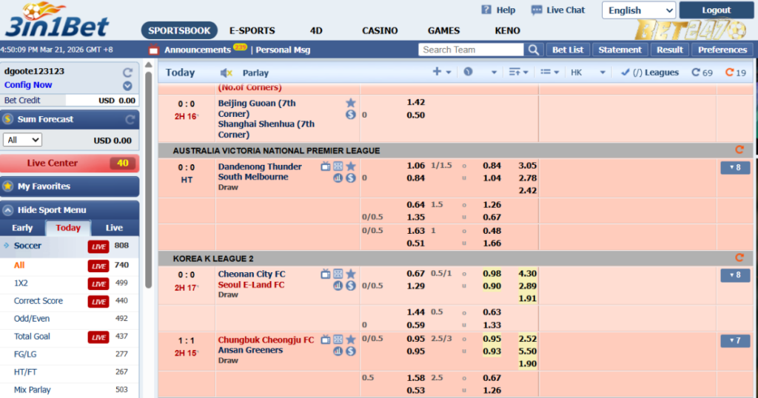
Task: Click dollar icon beside Ansan Greeners
Action: pyautogui.click(x=351, y=351)
